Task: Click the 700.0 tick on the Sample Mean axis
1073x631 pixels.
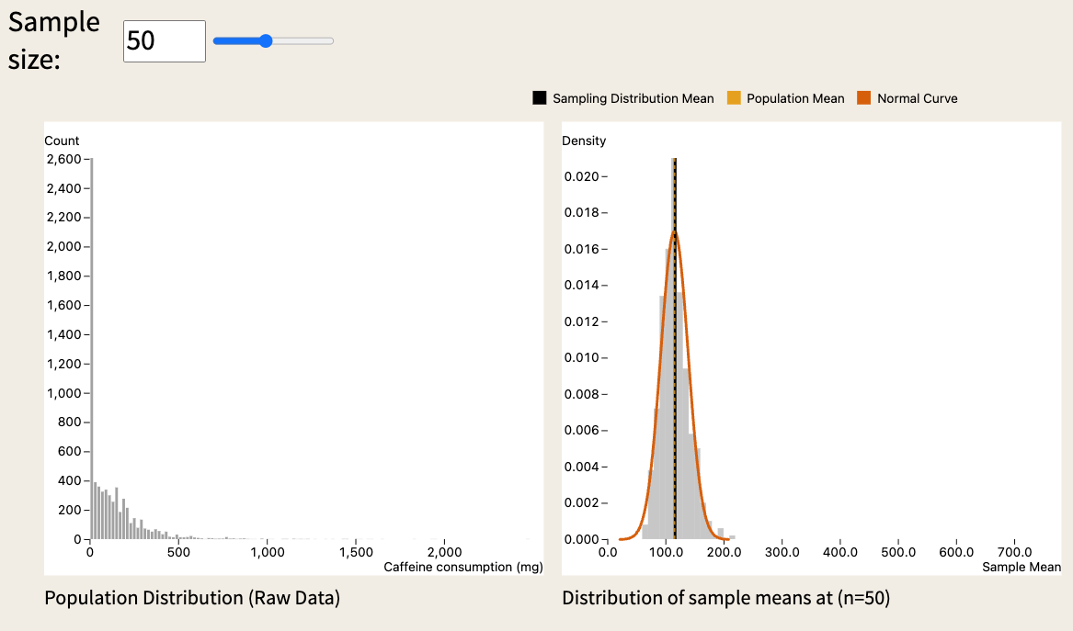Action: [x=1014, y=552]
